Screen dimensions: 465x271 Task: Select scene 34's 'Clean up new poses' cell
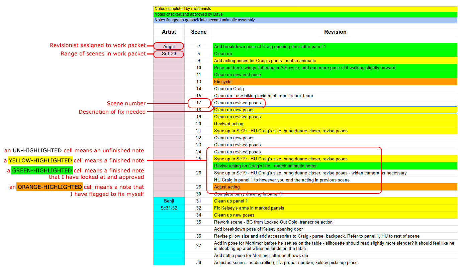(335, 215)
